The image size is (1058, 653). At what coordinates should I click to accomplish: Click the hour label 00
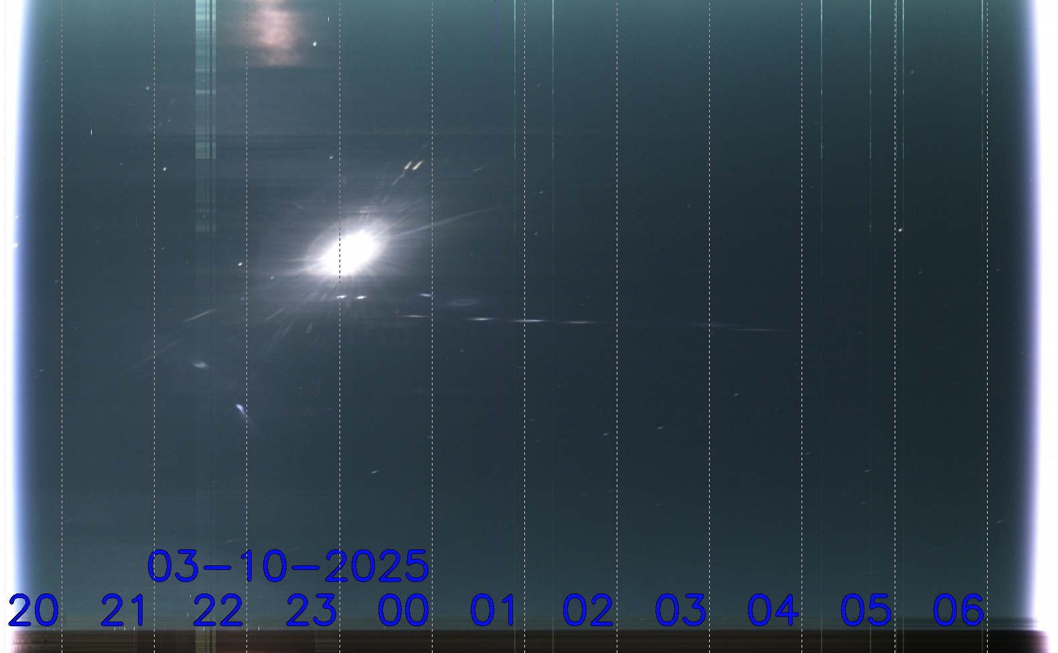coord(404,610)
